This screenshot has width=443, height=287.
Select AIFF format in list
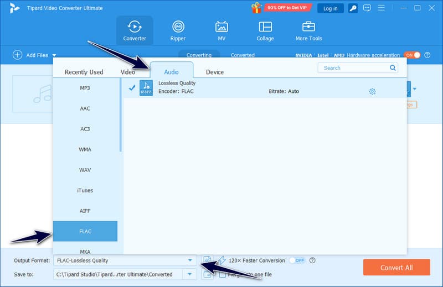85,211
